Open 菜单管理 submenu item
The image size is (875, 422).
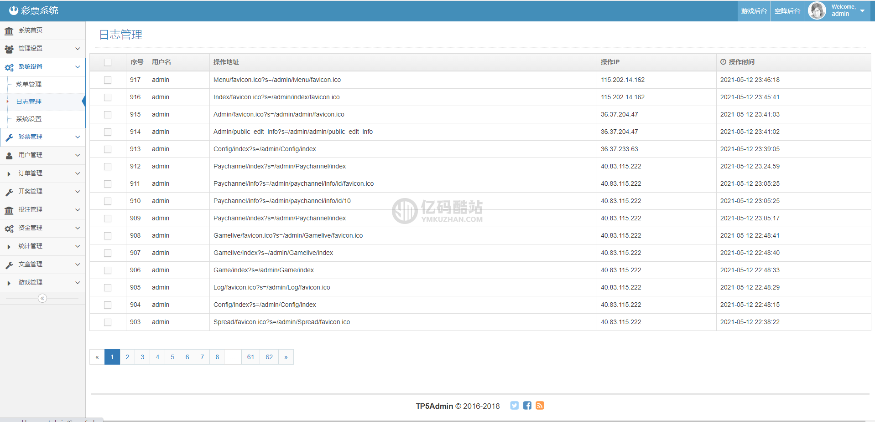click(x=29, y=84)
